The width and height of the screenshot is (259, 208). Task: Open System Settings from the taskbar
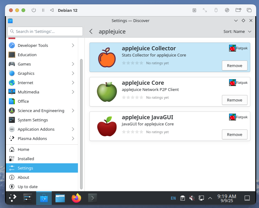[28, 198]
